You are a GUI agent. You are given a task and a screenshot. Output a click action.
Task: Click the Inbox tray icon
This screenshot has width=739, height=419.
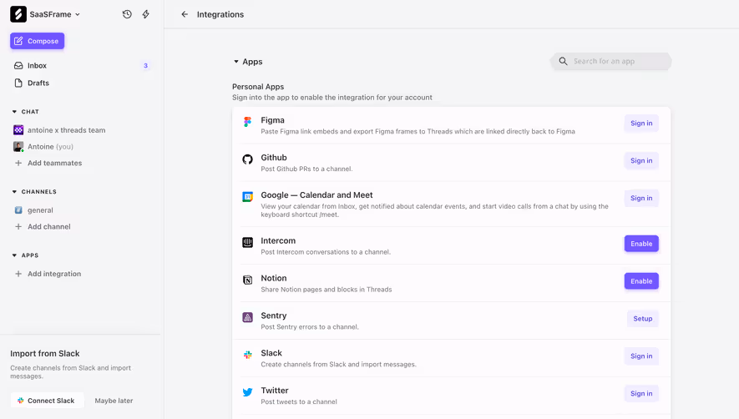pyautogui.click(x=18, y=65)
